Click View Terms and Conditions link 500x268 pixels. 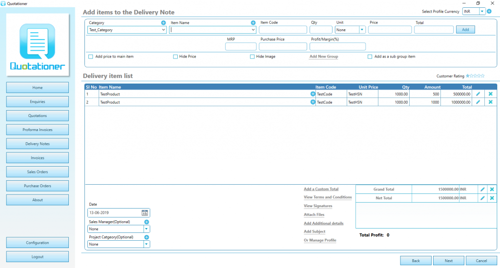click(x=328, y=197)
